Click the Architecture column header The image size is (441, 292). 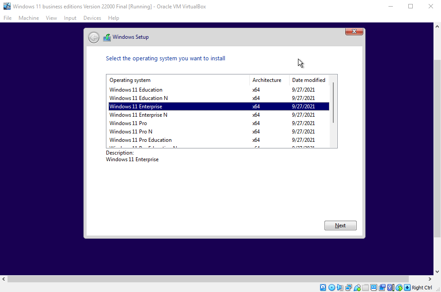click(x=269, y=80)
